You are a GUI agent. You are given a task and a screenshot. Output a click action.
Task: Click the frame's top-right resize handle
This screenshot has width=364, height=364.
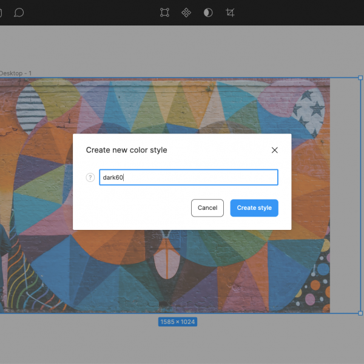click(x=360, y=78)
